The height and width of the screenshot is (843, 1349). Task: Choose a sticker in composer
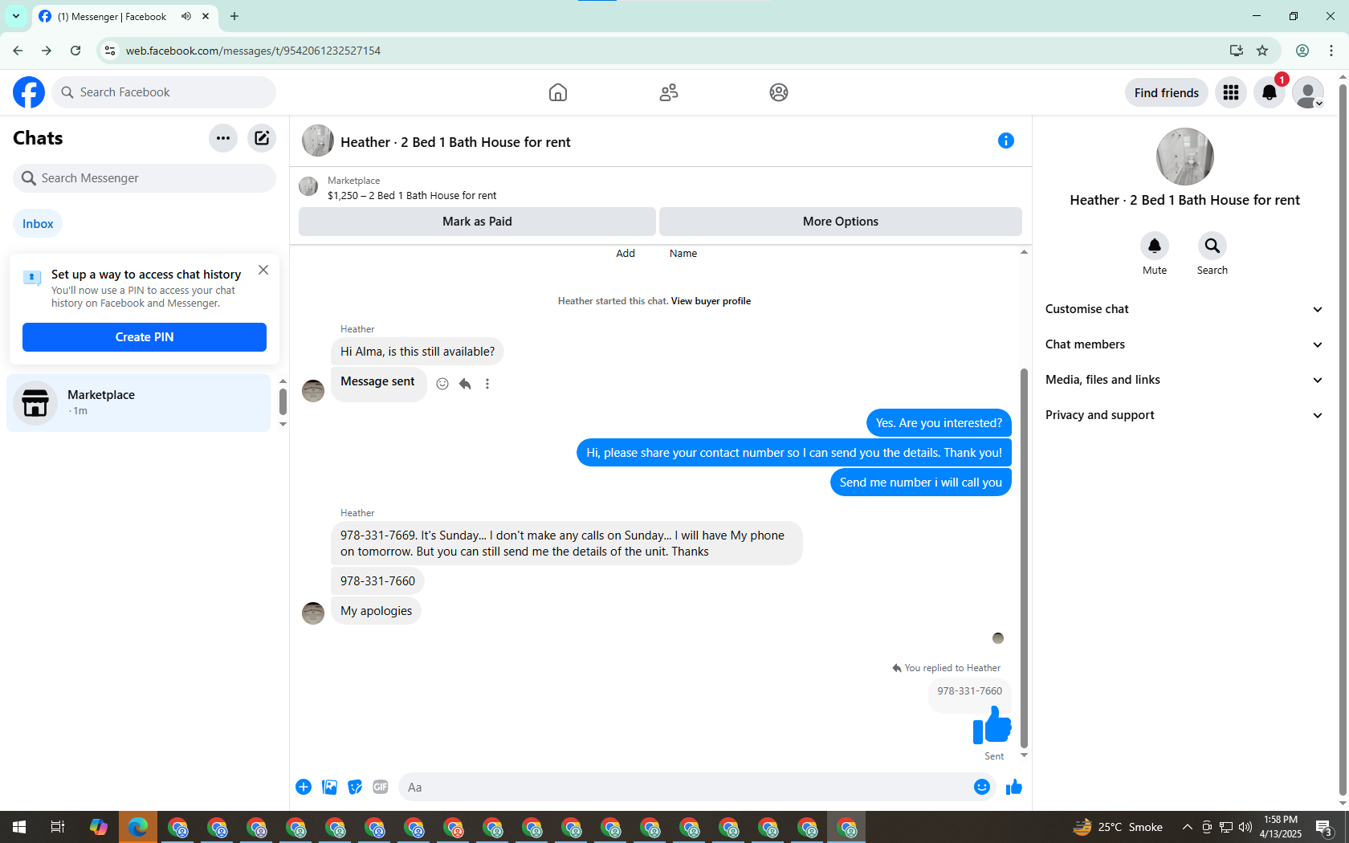[355, 787]
